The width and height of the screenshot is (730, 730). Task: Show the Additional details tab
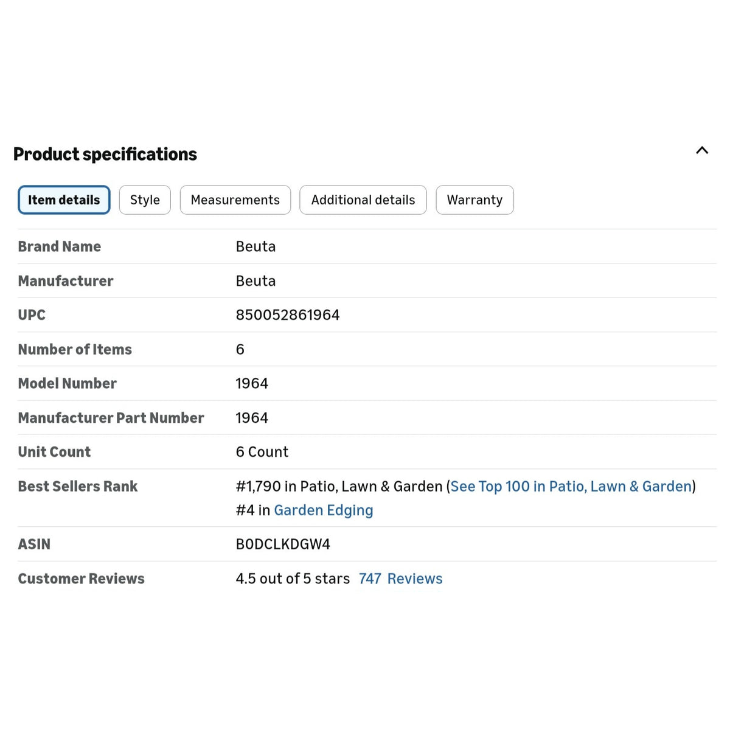point(363,200)
